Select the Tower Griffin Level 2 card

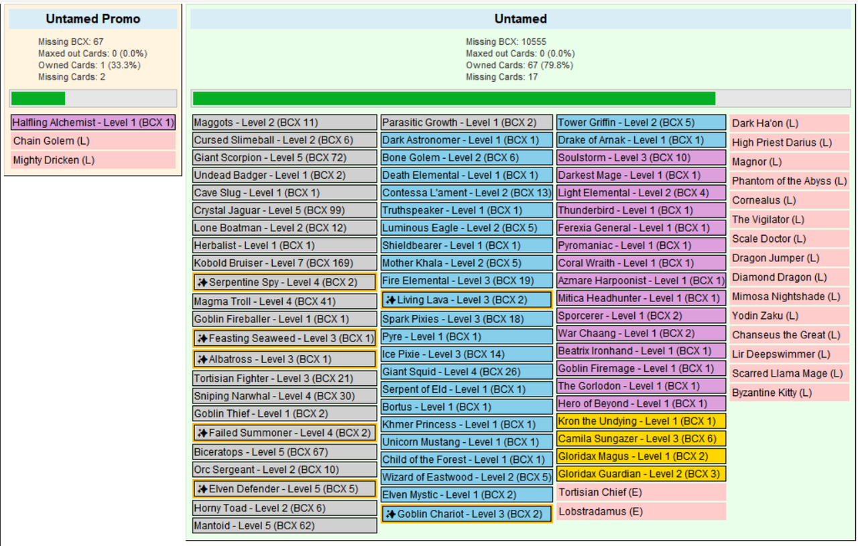[641, 123]
